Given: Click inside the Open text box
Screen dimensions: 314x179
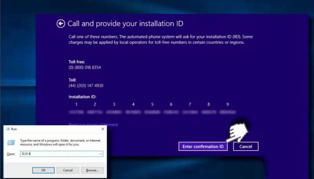Looking at the screenshot, I should (59, 154).
